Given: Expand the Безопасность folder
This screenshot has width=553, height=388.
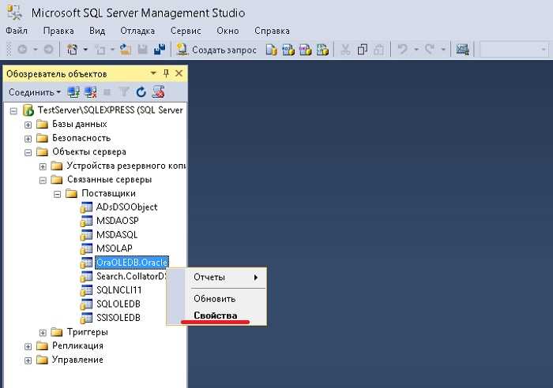Looking at the screenshot, I should pyautogui.click(x=28, y=139).
